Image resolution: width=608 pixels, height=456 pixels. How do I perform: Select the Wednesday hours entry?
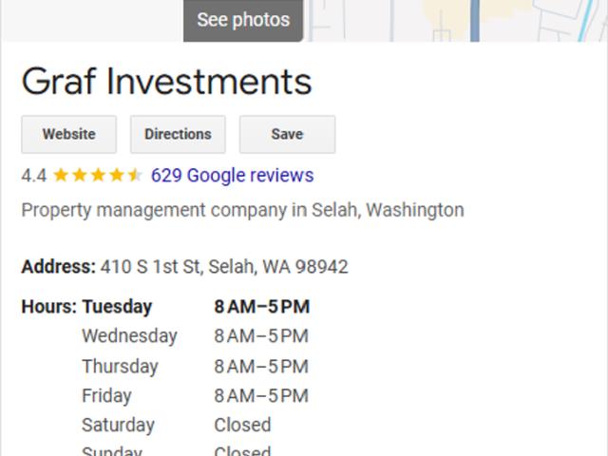pyautogui.click(x=195, y=336)
